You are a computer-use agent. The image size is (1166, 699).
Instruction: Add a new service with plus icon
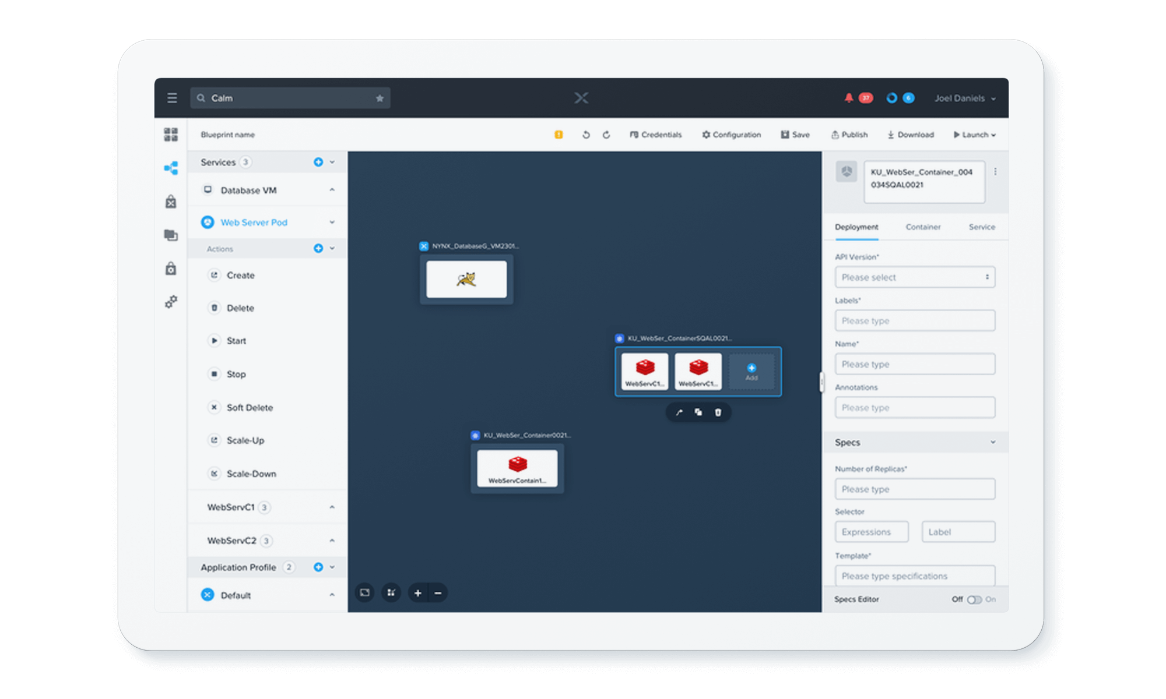(x=318, y=162)
